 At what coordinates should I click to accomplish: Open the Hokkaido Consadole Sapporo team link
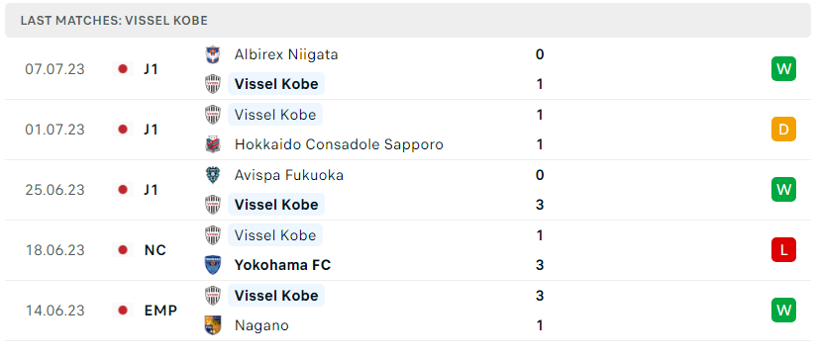pyautogui.click(x=339, y=144)
